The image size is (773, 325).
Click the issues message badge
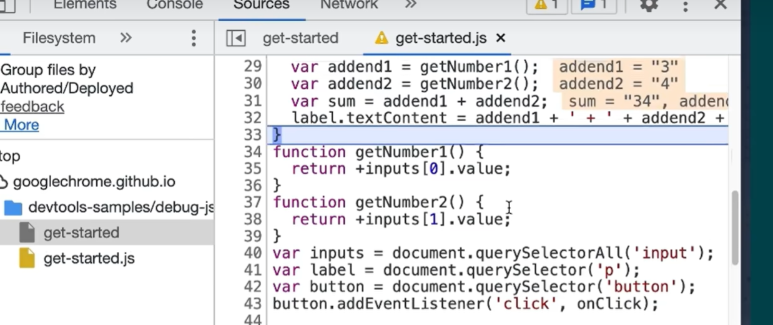point(594,5)
